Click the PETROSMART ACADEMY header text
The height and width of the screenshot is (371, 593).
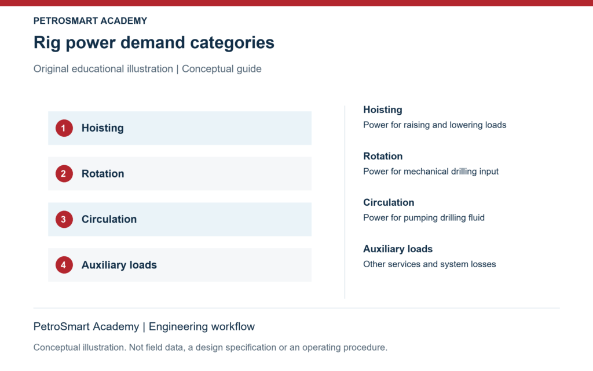click(90, 21)
